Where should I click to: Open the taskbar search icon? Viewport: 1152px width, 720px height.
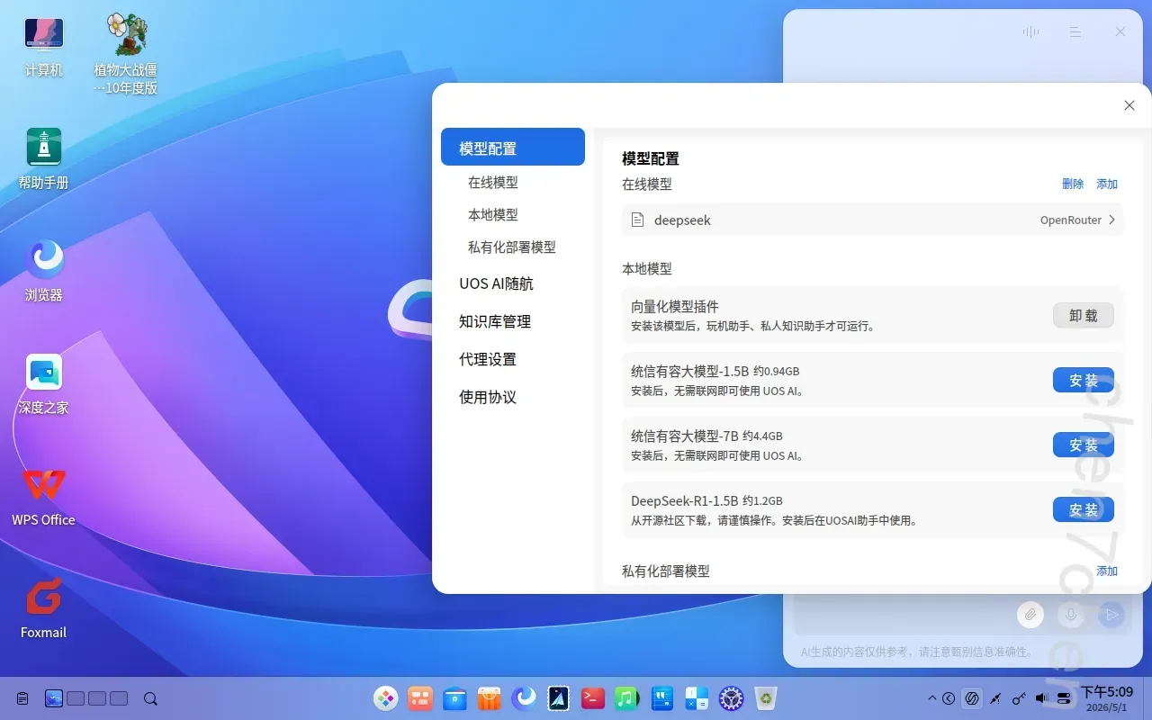click(150, 698)
